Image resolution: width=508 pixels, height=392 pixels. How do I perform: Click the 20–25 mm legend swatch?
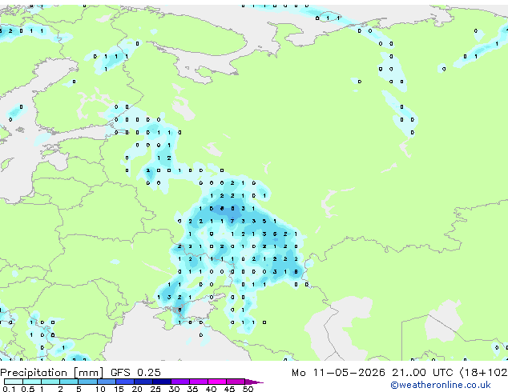pyautogui.click(x=143, y=382)
